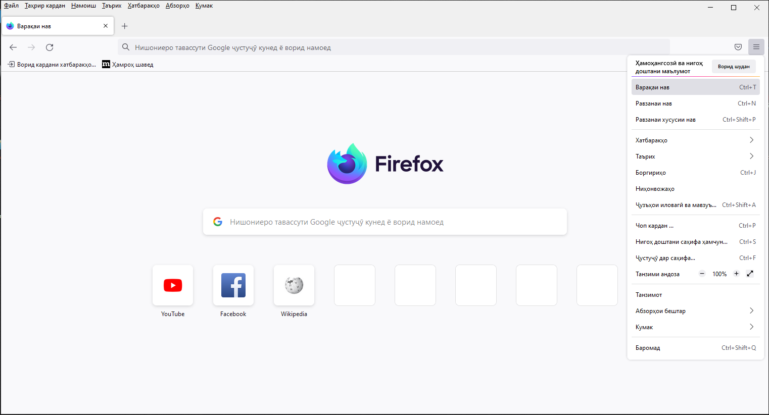Choose Равзанаи хусусии нав
The height and width of the screenshot is (415, 769).
[x=695, y=120]
